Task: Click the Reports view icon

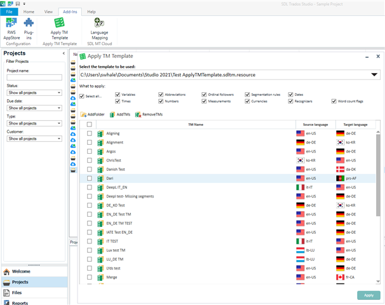Action: pos(6,302)
